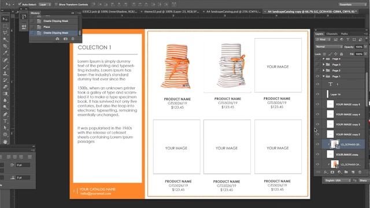Create new document from current history state

point(58,39)
